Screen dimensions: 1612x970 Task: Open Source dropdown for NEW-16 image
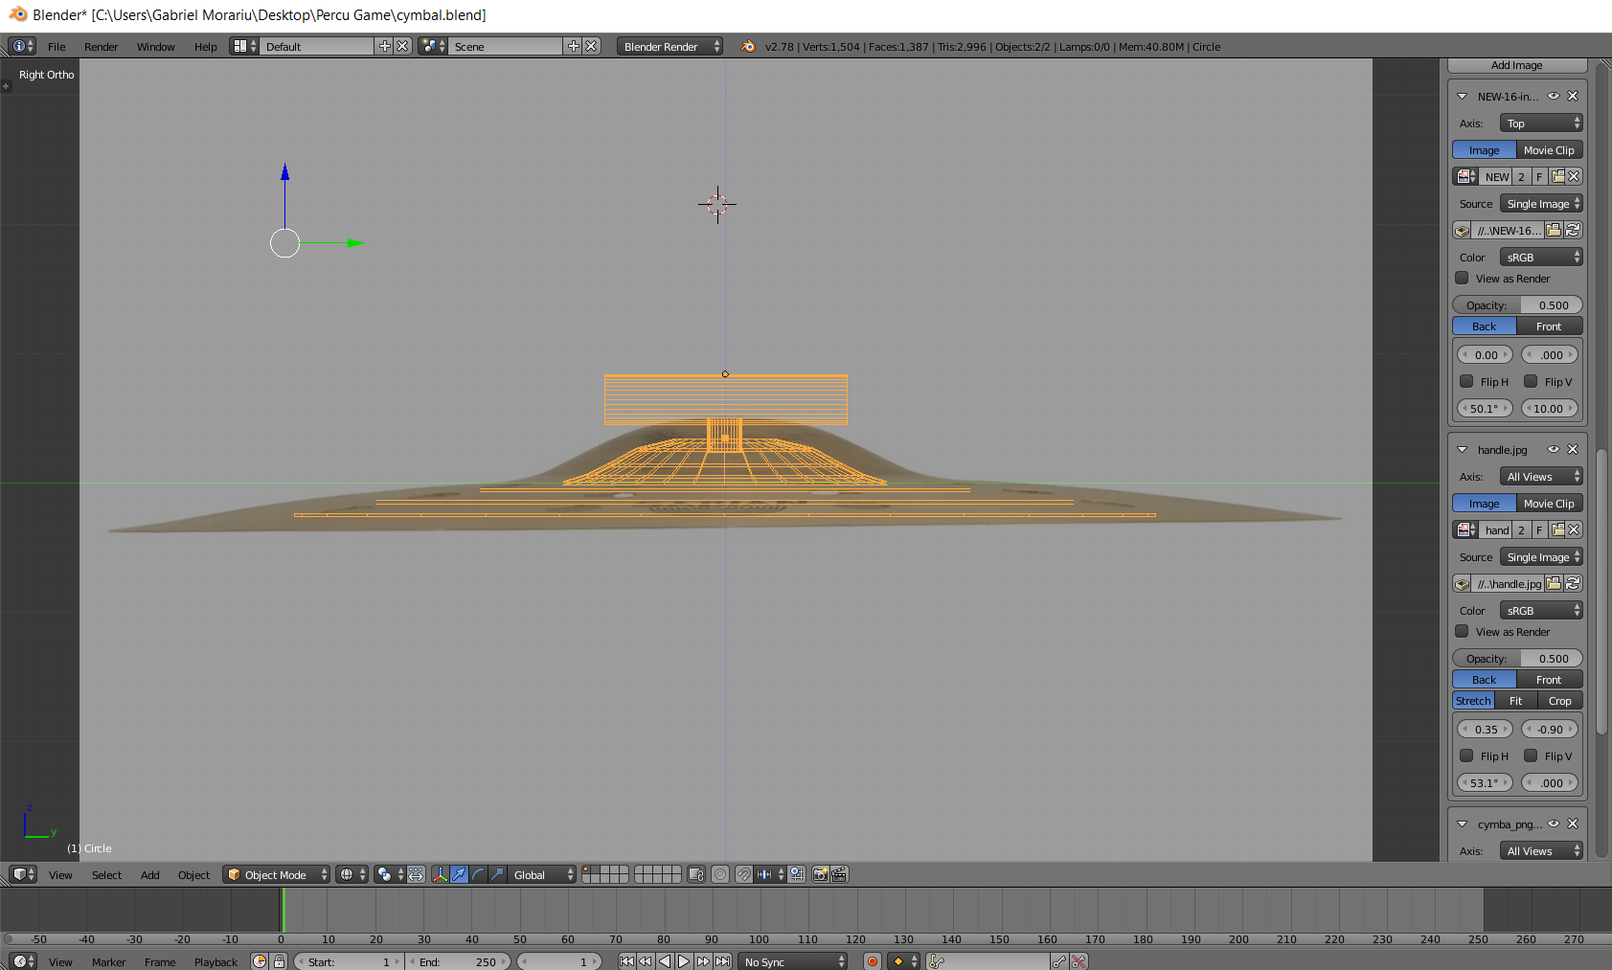point(1541,203)
